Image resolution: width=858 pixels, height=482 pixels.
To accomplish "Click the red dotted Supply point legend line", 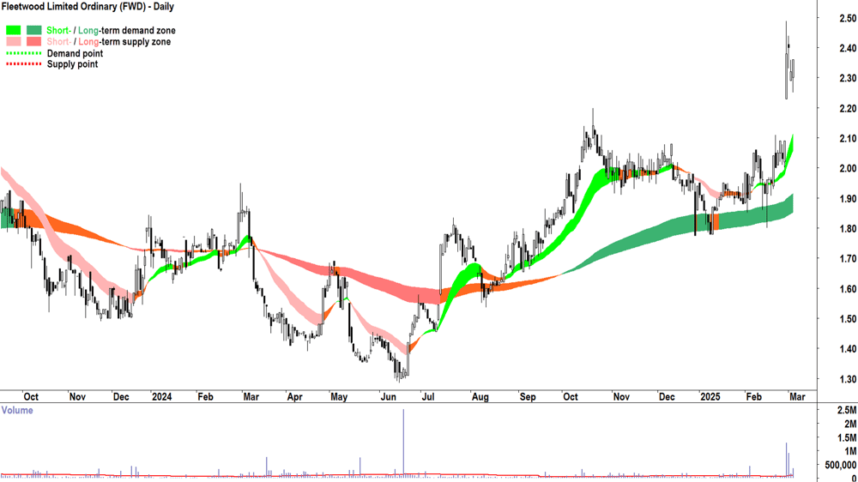I will coord(23,64).
